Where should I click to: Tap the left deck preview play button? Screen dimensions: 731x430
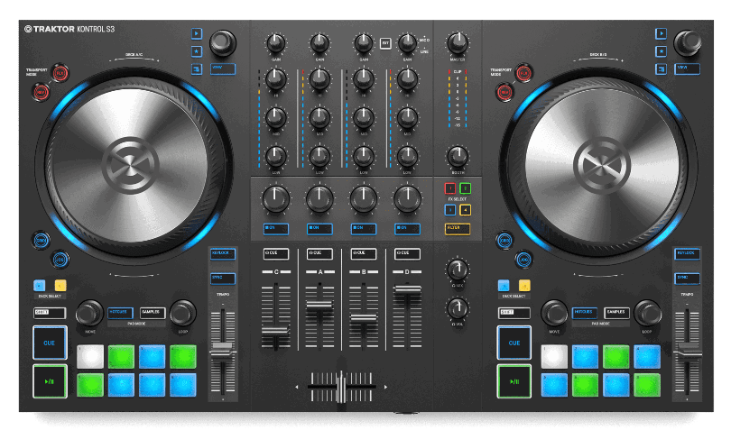(197, 33)
